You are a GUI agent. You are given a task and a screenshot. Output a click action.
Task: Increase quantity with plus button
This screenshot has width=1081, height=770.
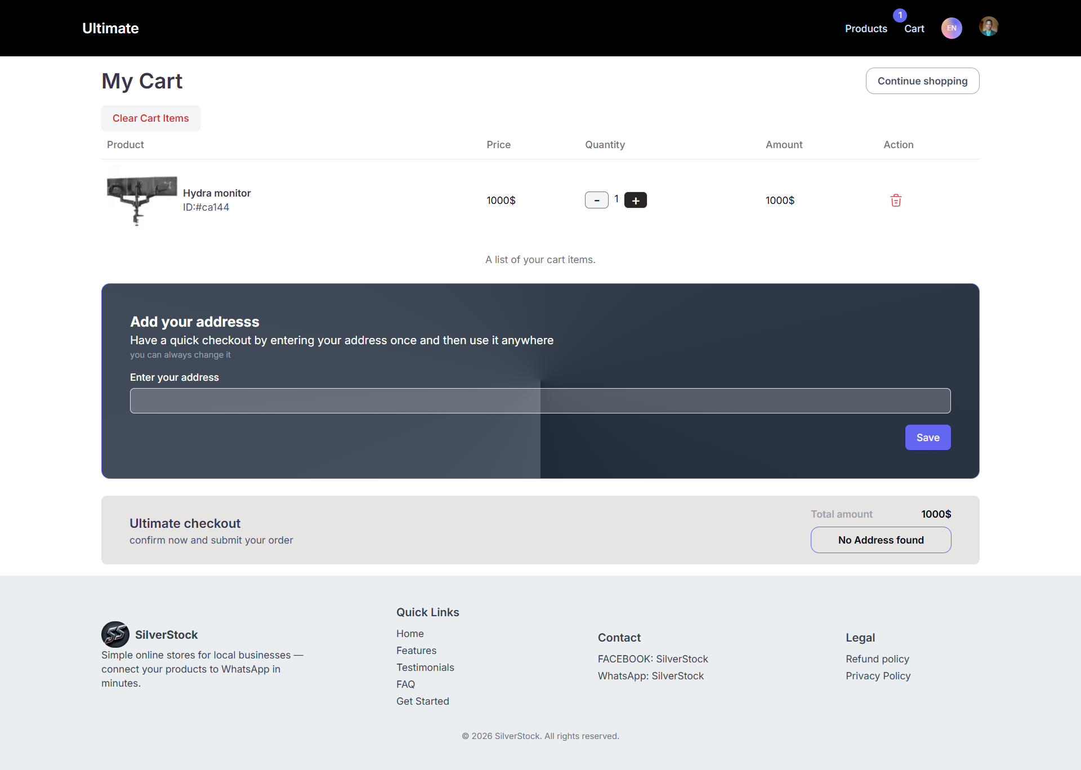point(636,201)
